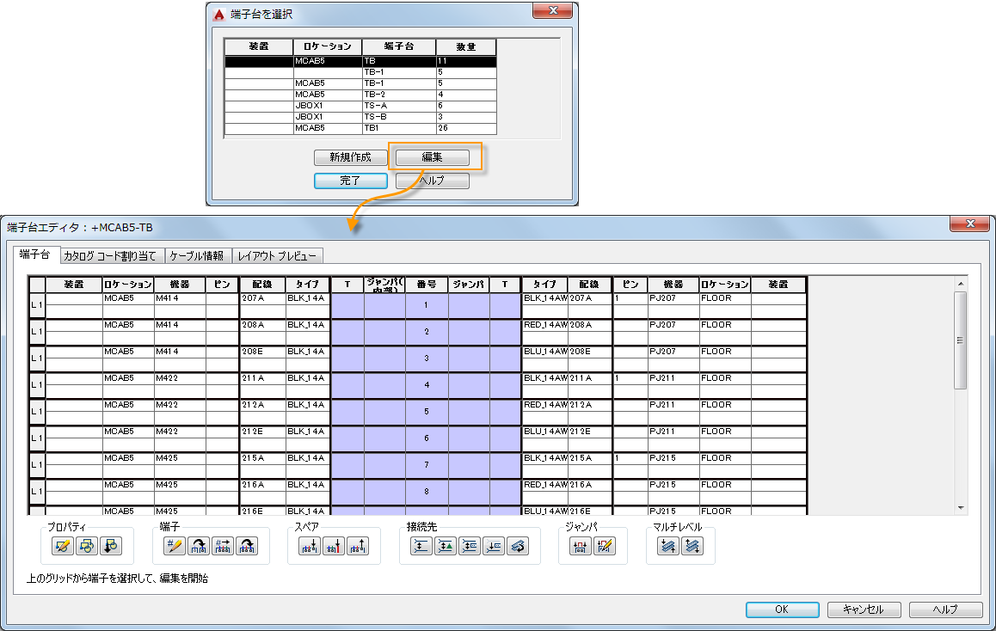Select terminal number 3 cell
The image size is (996, 631).
coord(427,358)
